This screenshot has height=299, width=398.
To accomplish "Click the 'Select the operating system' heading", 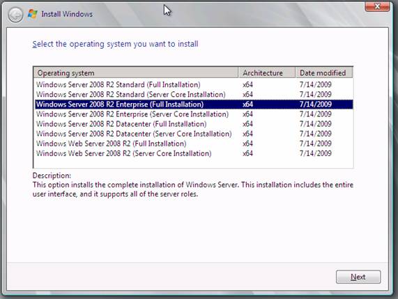I will coord(115,44).
